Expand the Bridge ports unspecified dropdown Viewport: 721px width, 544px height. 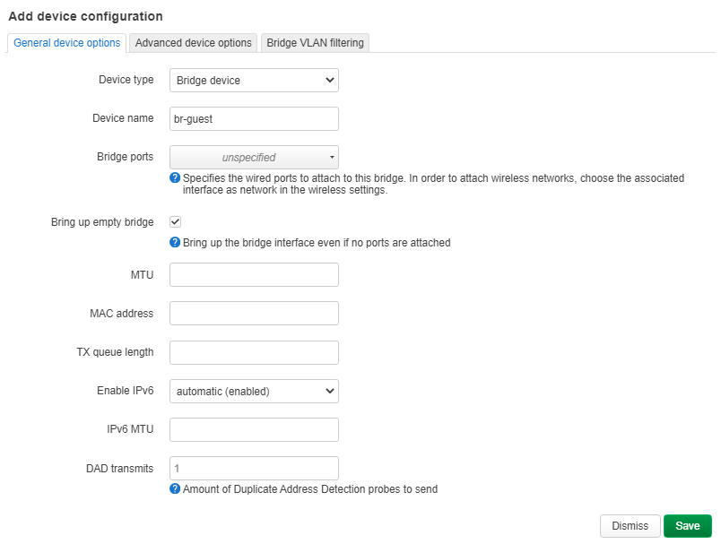click(254, 157)
